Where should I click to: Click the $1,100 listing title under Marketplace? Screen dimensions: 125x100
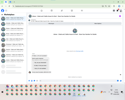pyautogui.click(x=47, y=21)
